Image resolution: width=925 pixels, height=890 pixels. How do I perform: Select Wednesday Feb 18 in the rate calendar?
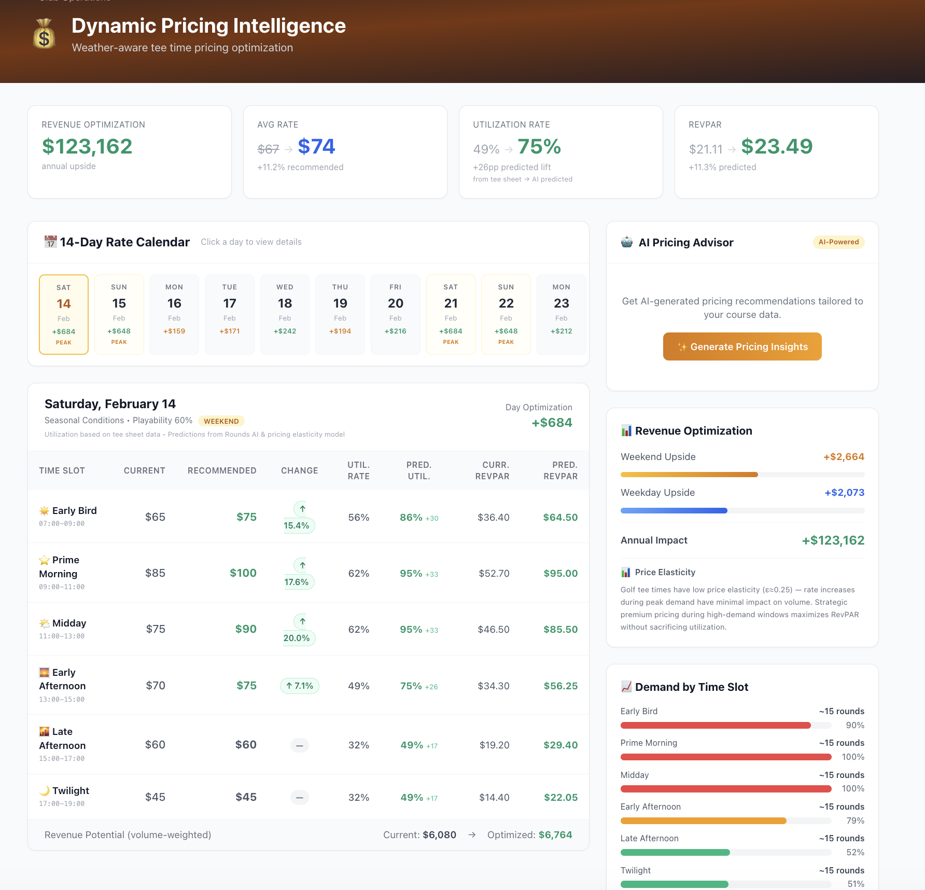pyautogui.click(x=285, y=314)
